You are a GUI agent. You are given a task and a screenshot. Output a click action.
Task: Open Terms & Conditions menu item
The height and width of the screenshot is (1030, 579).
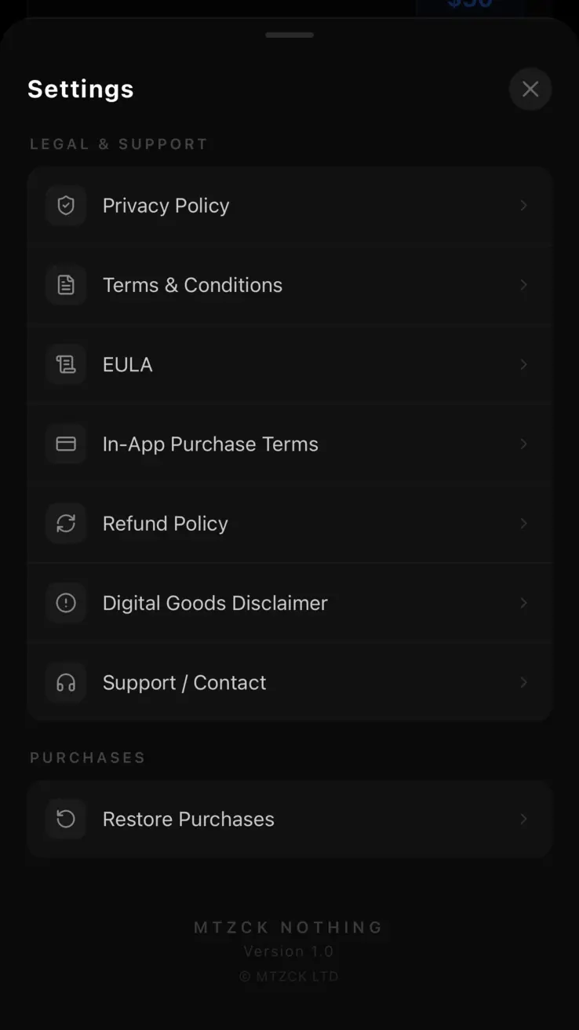[192, 285]
